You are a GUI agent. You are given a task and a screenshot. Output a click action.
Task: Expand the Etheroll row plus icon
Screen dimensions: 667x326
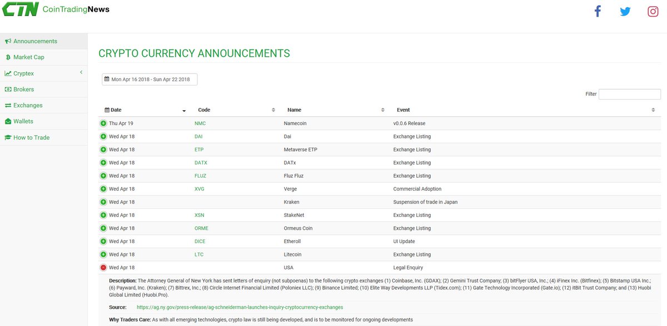point(103,241)
